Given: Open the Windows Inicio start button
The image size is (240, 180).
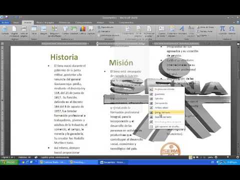Looking at the screenshot, I should coord(9,162).
